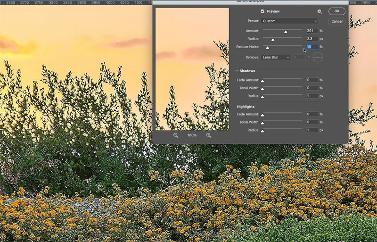Click the Amount field showing 291
Viewport: 377px width, 242px height.
point(312,31)
